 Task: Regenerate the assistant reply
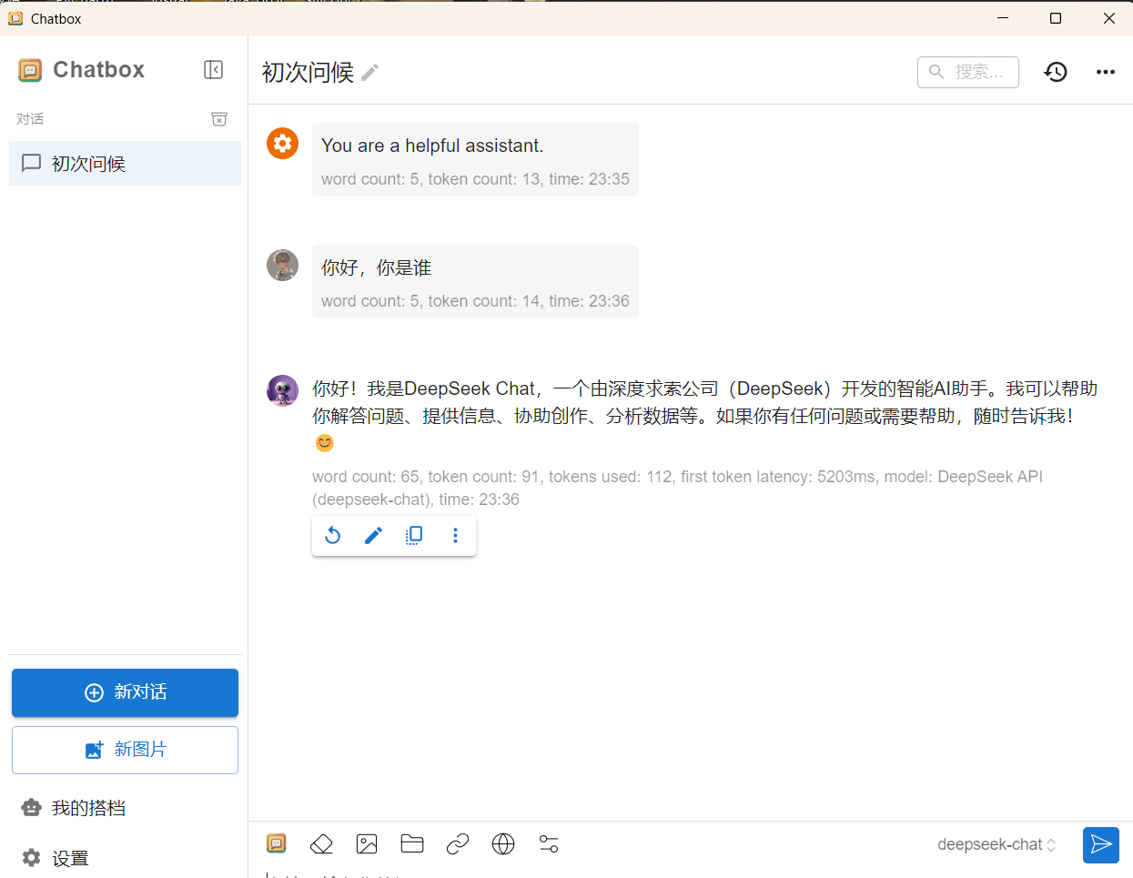coord(333,535)
